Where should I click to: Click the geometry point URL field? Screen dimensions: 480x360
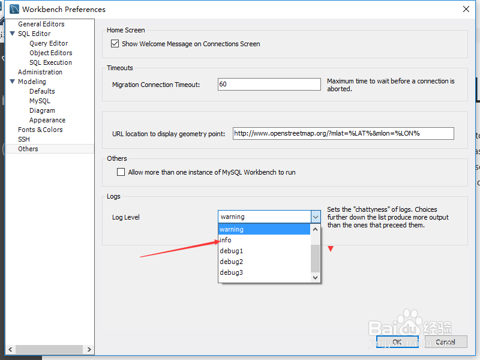[x=343, y=133]
